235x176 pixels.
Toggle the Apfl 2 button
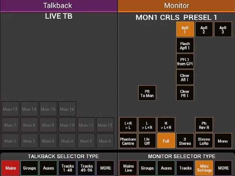(204, 29)
